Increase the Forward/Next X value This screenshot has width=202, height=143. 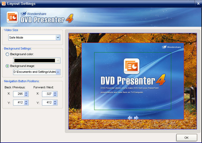click(x=55, y=93)
